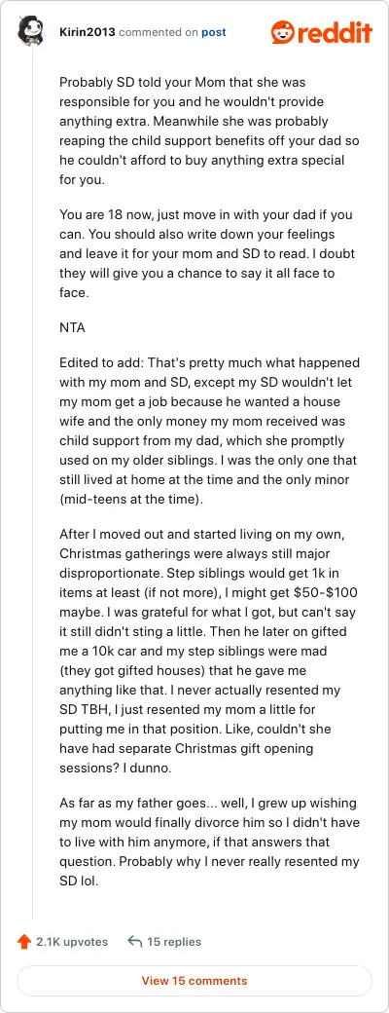The width and height of the screenshot is (389, 1013).
Task: Open the '15 replies' link
Action: (x=174, y=941)
